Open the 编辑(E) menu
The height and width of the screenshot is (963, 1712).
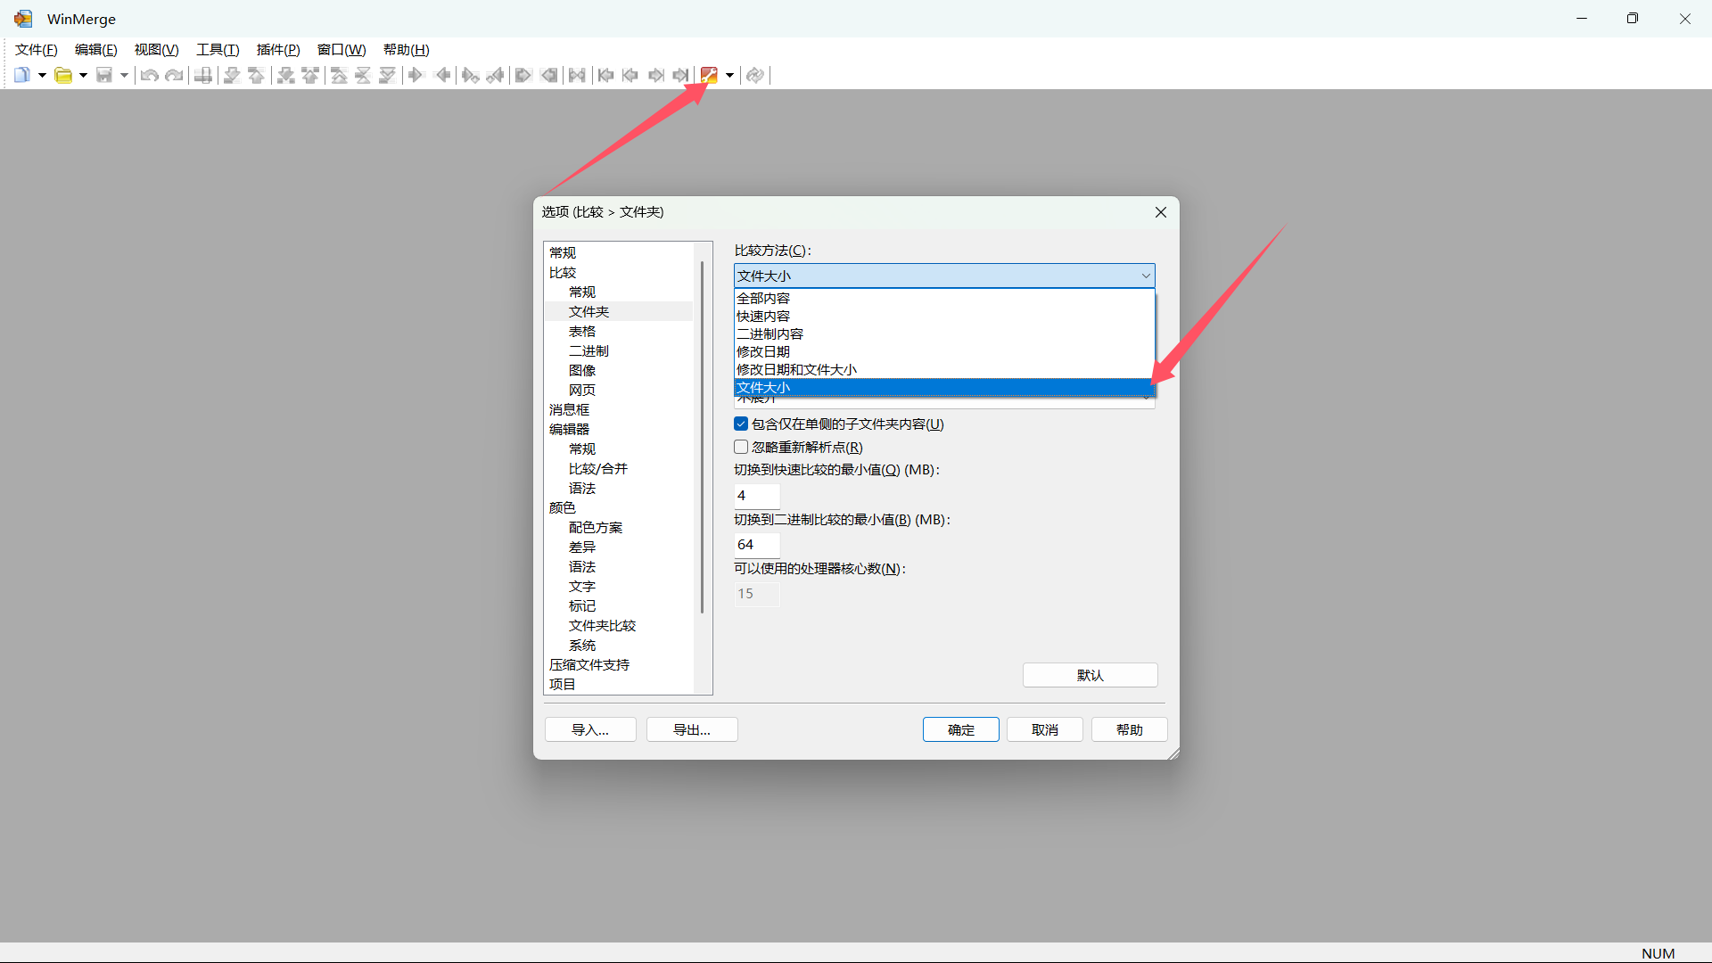click(x=96, y=50)
